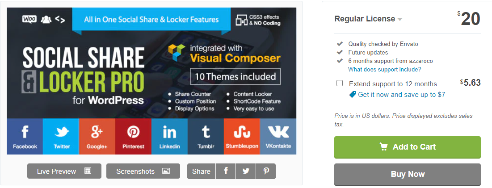Open What does support include link
The height and width of the screenshot is (188, 492).
pyautogui.click(x=385, y=69)
